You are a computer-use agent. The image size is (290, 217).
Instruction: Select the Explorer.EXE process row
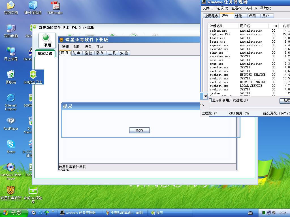click(x=249, y=34)
